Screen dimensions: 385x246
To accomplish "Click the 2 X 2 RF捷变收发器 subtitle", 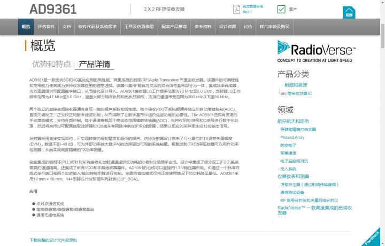I will pos(164,9).
